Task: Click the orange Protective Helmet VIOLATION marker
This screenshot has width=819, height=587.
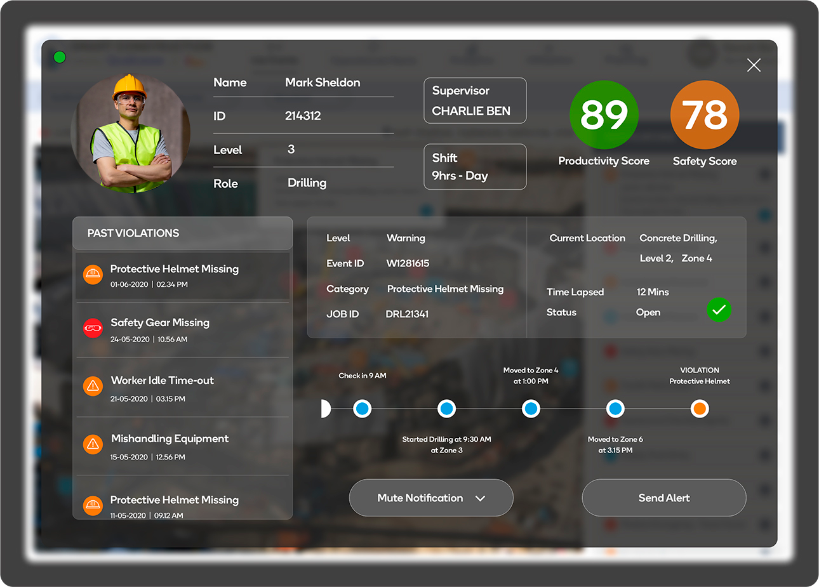Action: pyautogui.click(x=700, y=409)
